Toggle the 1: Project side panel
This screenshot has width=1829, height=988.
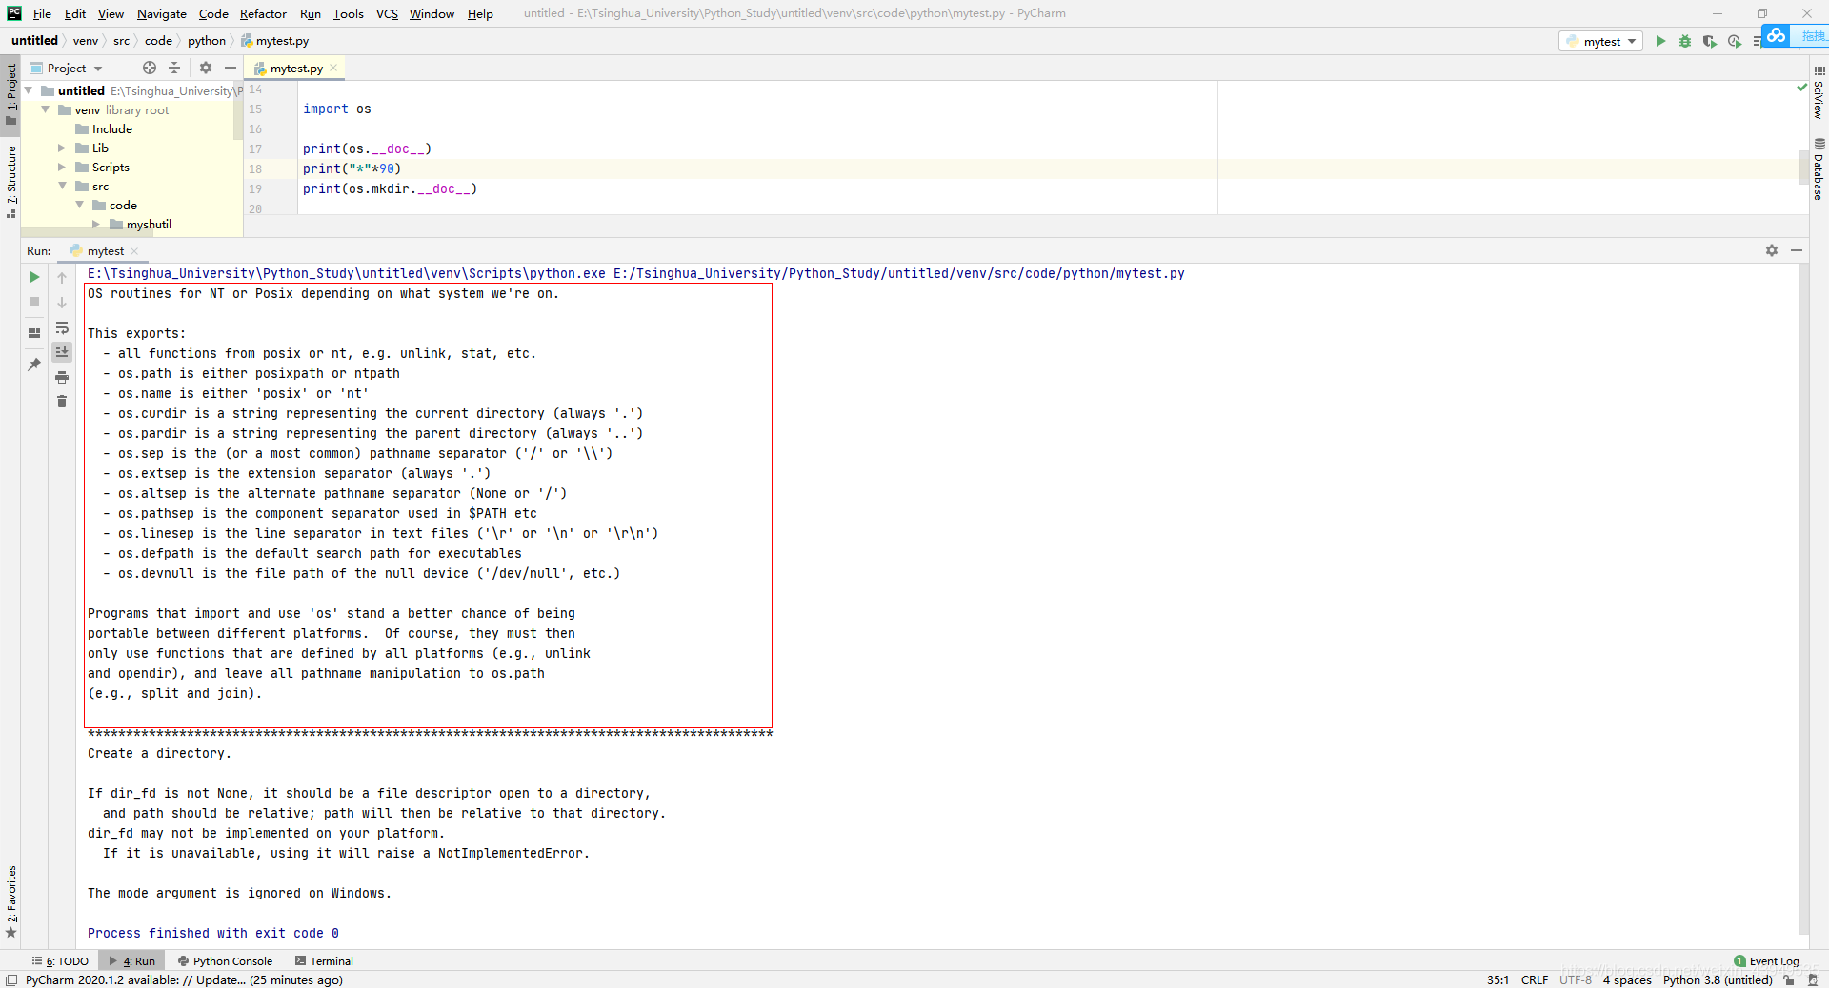(10, 93)
